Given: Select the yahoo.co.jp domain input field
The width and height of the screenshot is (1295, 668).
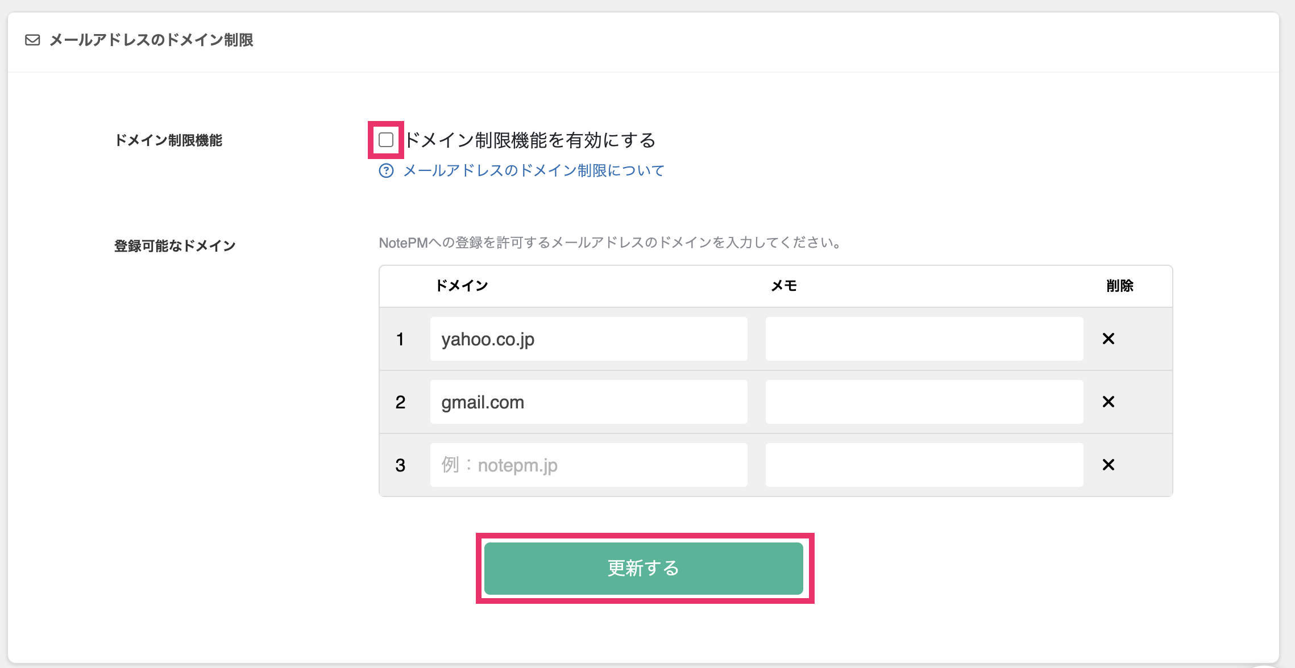Looking at the screenshot, I should (588, 339).
